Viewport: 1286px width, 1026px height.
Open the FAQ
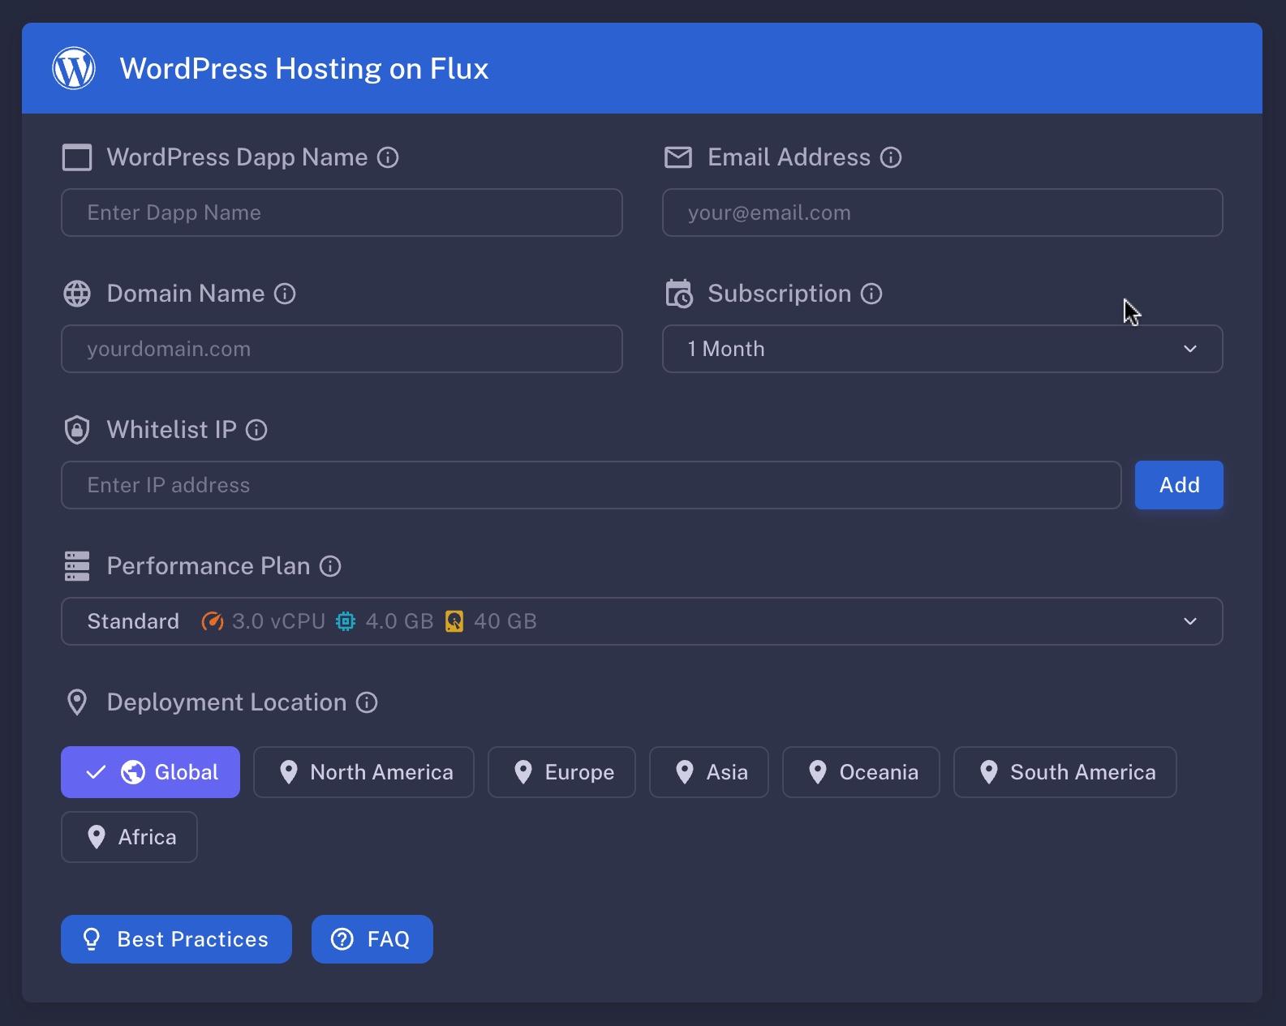point(372,939)
